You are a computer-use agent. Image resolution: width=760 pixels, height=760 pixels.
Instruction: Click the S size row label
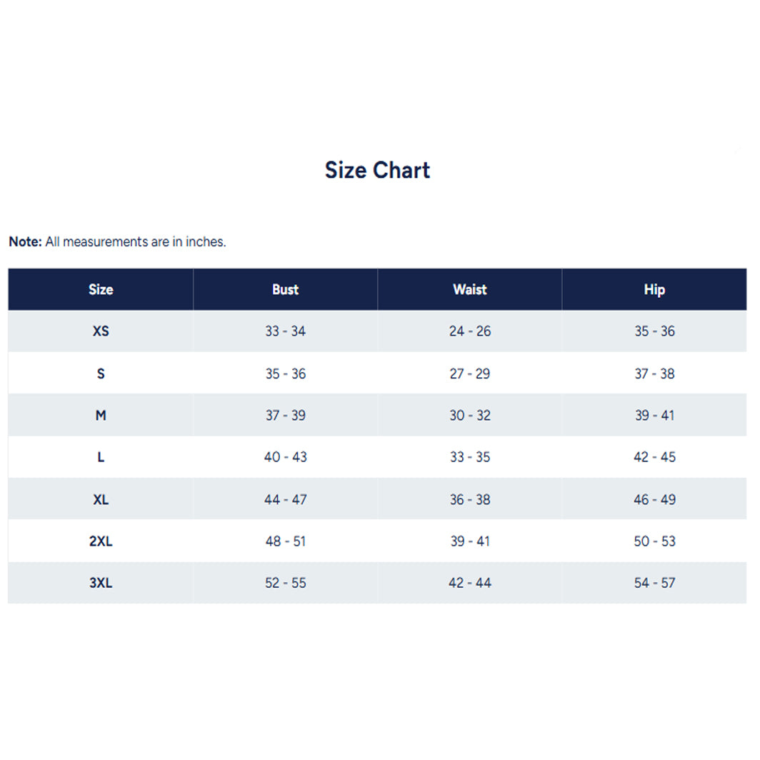101,374
